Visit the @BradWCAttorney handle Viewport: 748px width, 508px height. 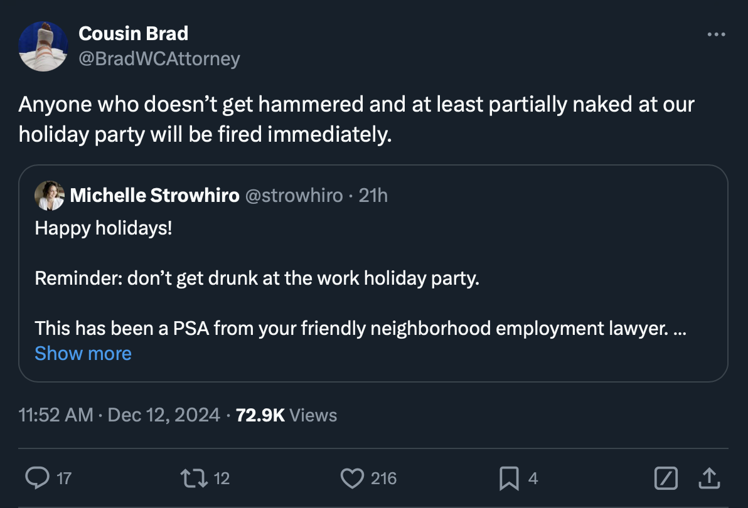point(159,59)
